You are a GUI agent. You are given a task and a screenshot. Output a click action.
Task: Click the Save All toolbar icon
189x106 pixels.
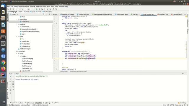pyautogui.click(x=11, y=9)
